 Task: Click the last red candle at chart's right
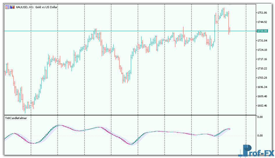[x=230, y=30]
